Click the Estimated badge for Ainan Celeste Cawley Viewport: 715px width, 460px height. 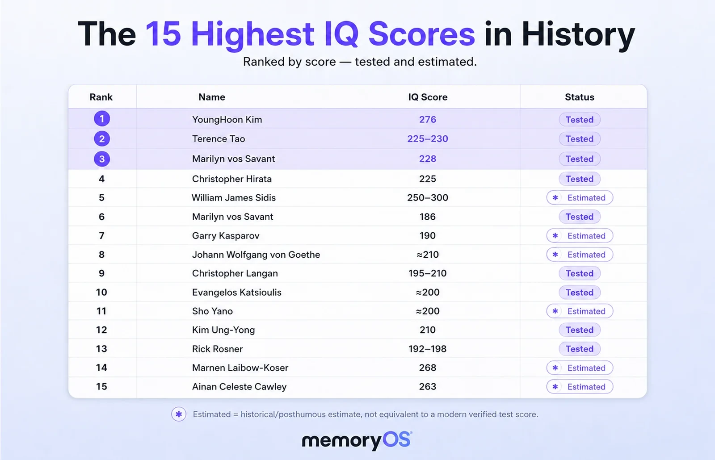pyautogui.click(x=580, y=387)
